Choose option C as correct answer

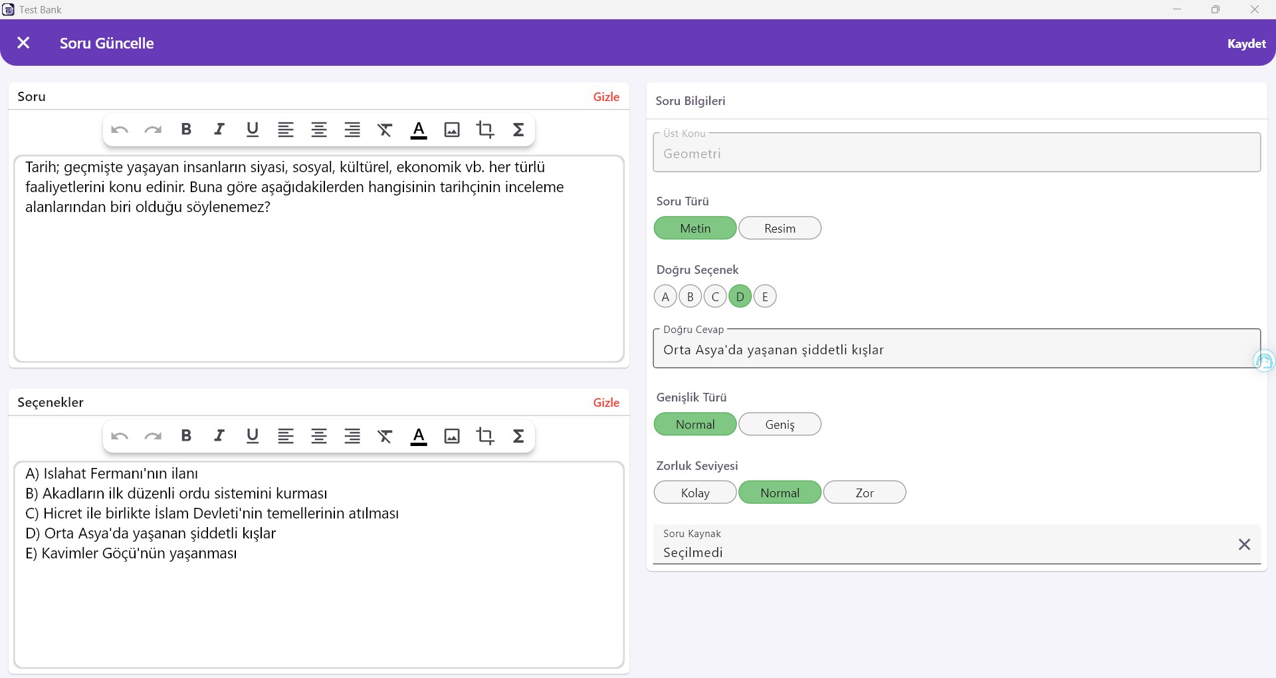pos(715,296)
